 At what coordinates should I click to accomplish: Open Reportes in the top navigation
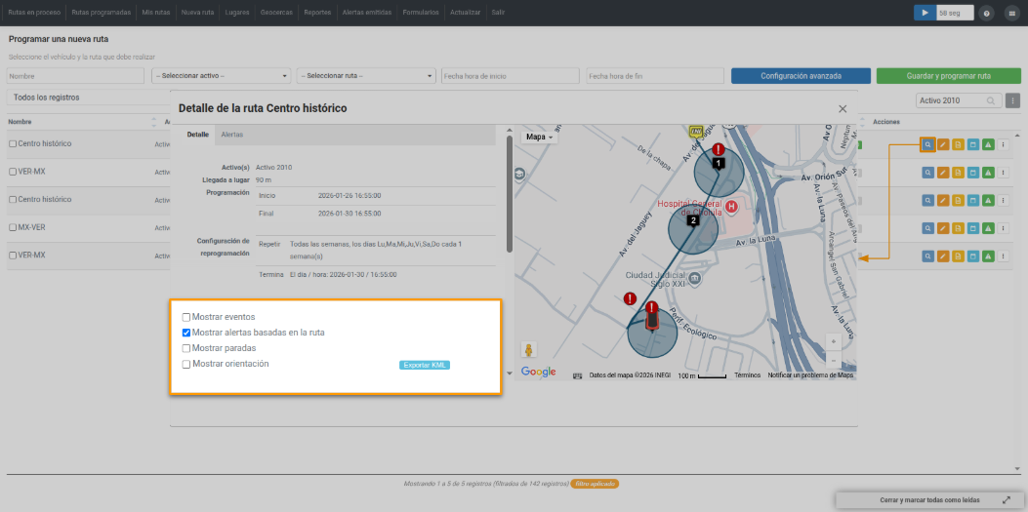click(317, 13)
